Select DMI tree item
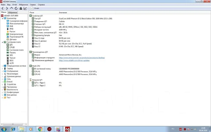Screen dimensions: 211x132 11,26
